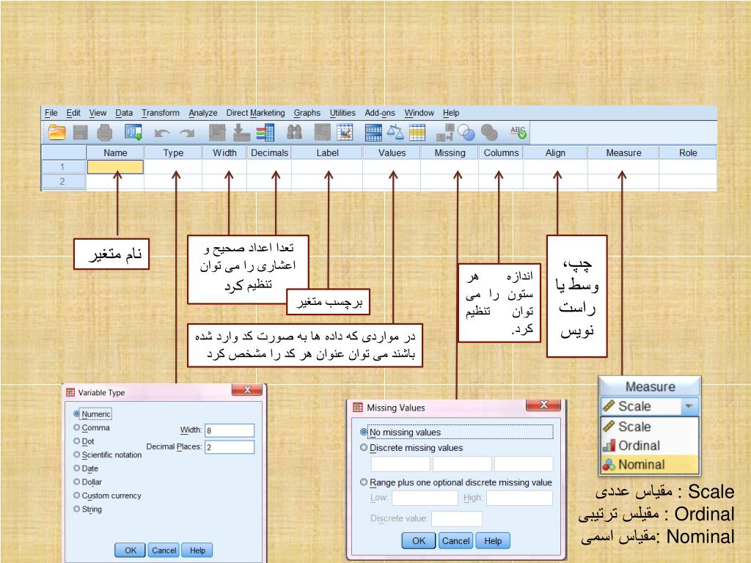Open the Help menu
751x563 pixels.
click(451, 113)
